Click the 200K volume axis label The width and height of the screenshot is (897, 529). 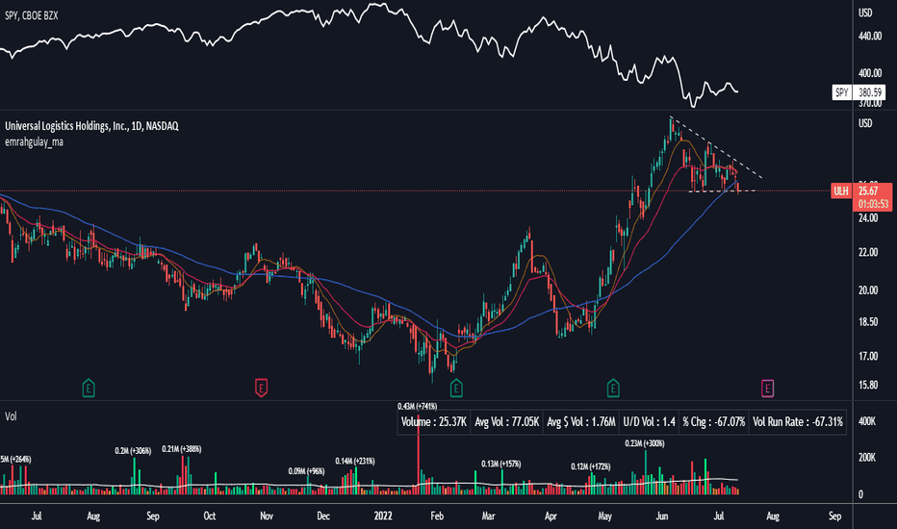[x=866, y=458]
